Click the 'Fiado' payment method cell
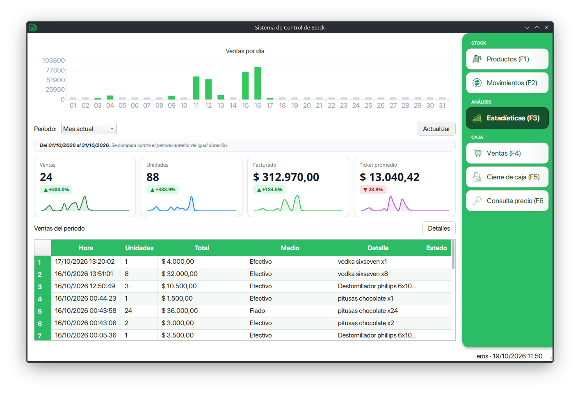The height and width of the screenshot is (394, 580). pos(290,311)
